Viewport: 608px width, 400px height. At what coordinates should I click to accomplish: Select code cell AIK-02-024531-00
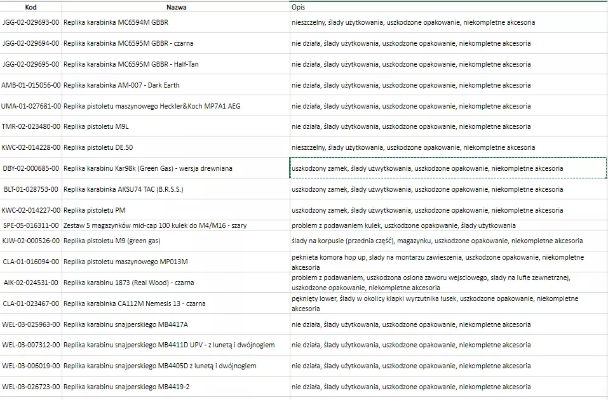point(30,283)
